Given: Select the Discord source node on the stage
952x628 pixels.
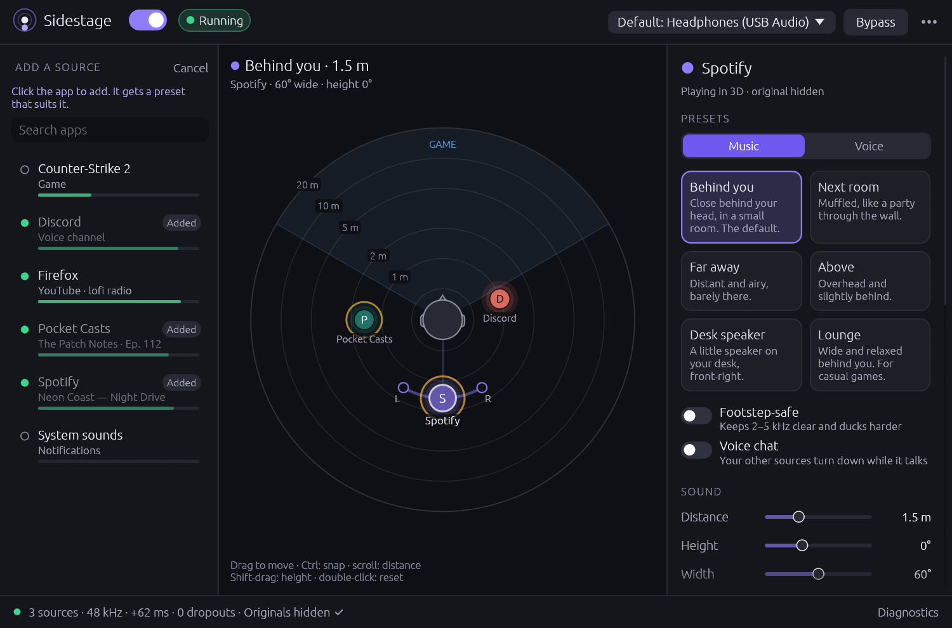Looking at the screenshot, I should [499, 299].
